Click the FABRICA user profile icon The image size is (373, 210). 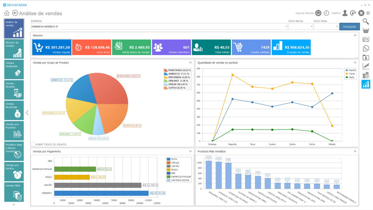click(x=345, y=13)
